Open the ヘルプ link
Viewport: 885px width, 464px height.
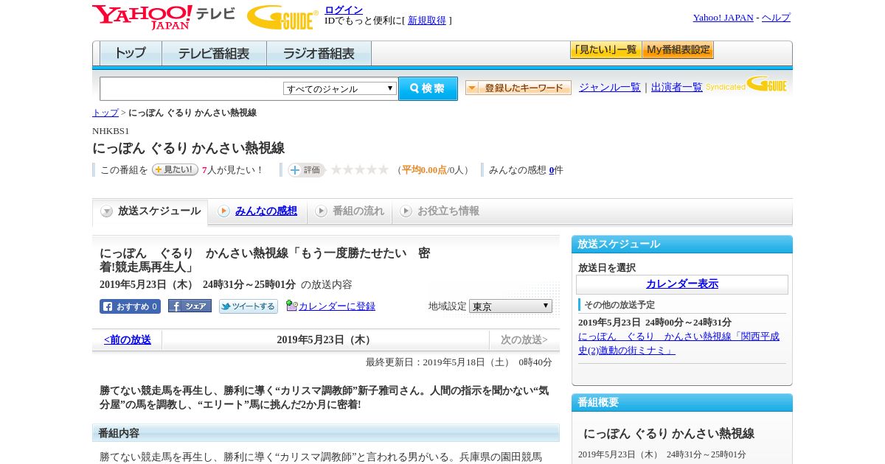click(x=776, y=18)
